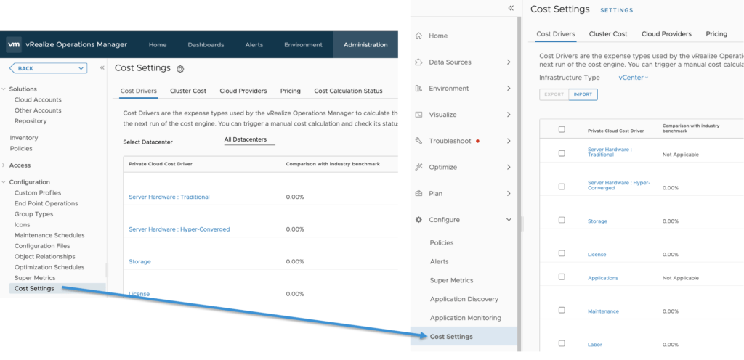Open the vCenter infrastructure type dropdown

(634, 78)
